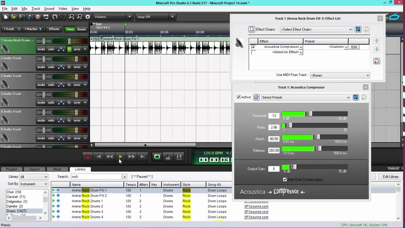
Task: Click the +Marker button
Action: pos(33,29)
